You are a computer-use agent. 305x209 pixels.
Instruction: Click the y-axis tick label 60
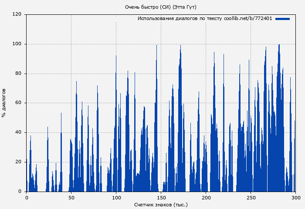(x=18, y=103)
